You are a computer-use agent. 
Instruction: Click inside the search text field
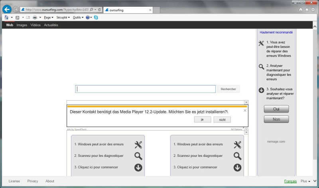146,89
